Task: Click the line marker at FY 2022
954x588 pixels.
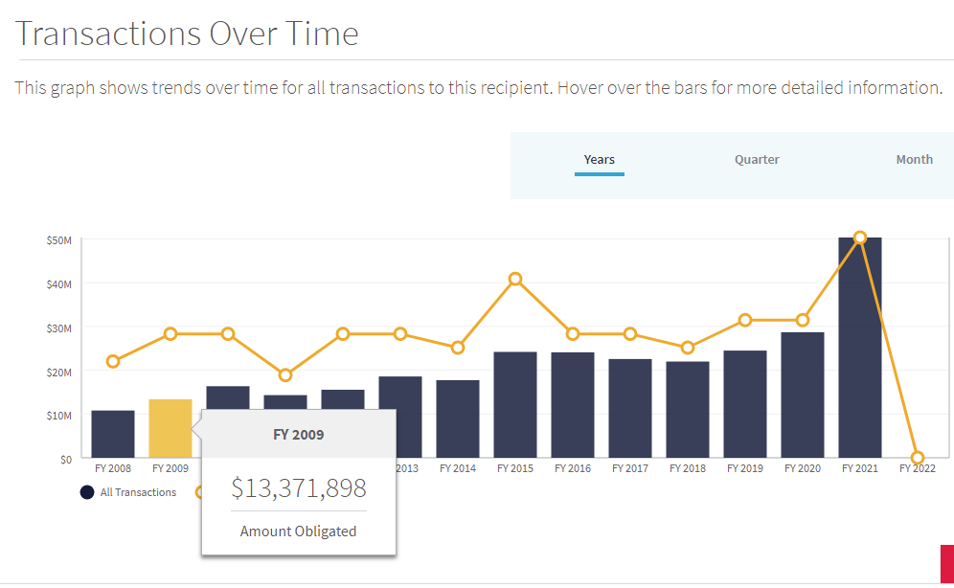Action: coord(918,458)
